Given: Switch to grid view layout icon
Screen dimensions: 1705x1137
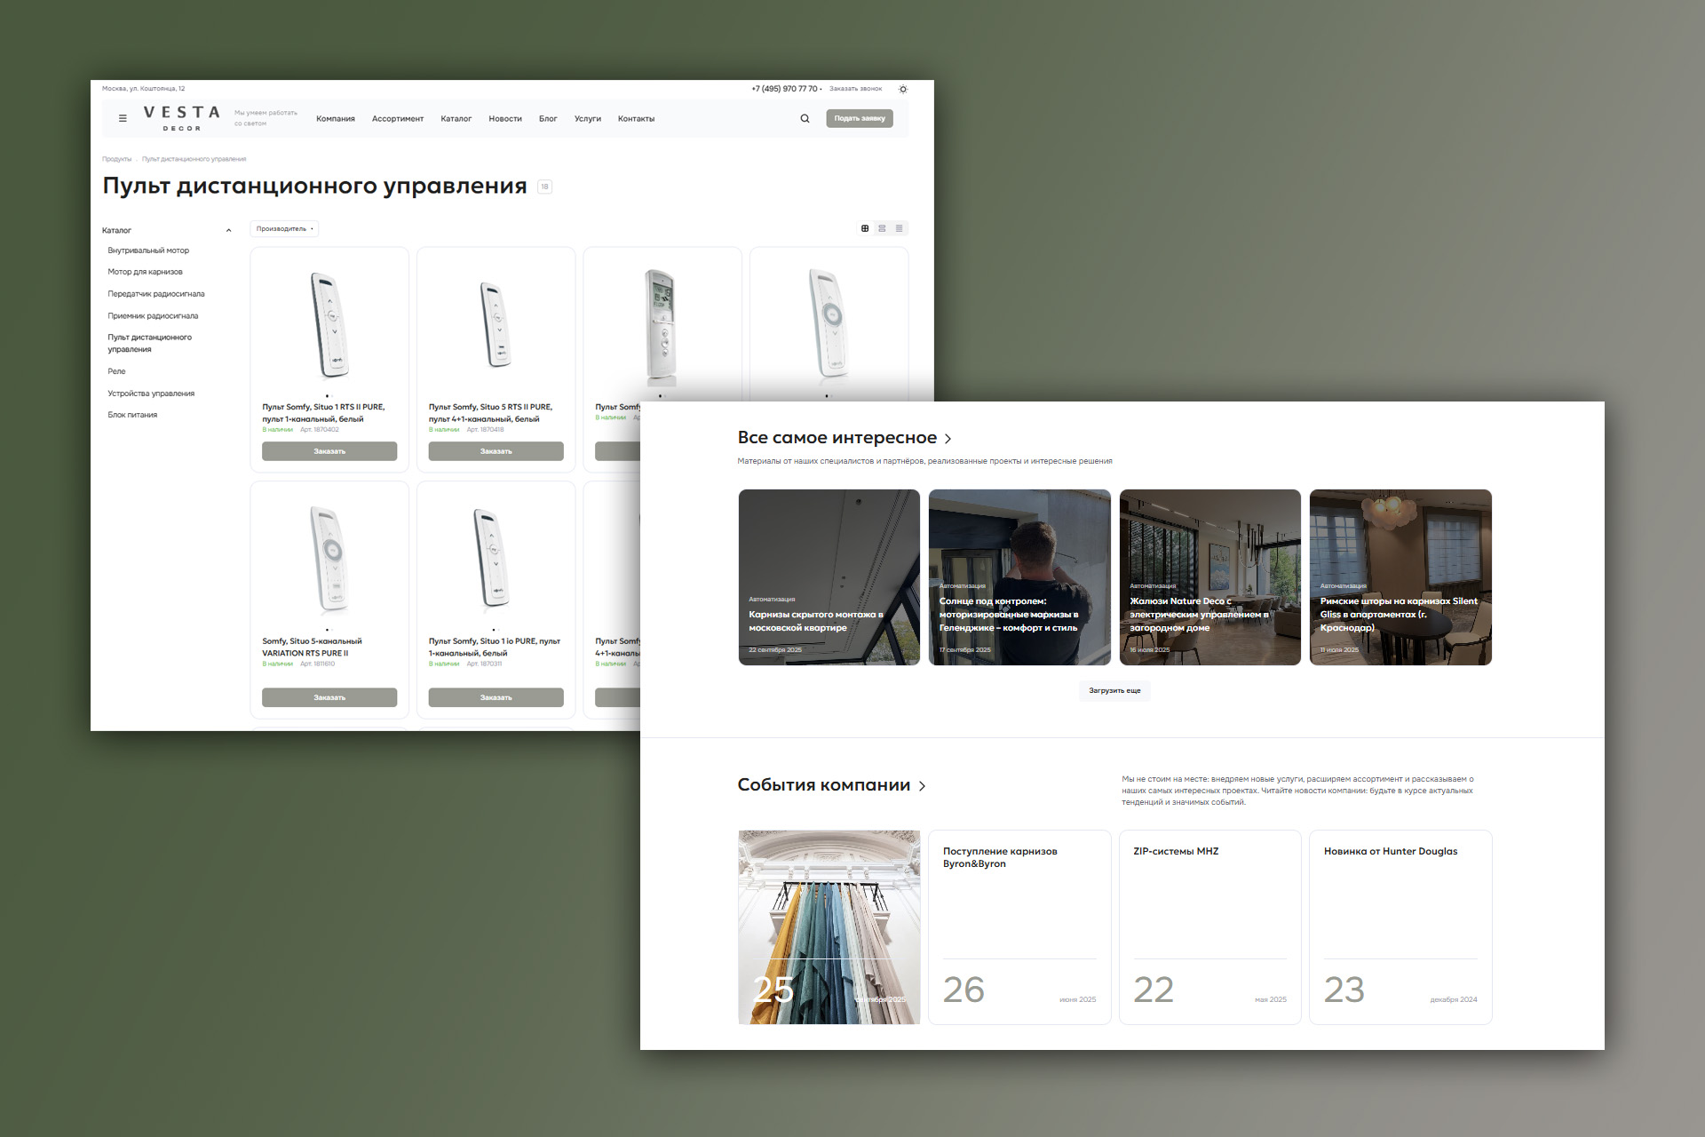Looking at the screenshot, I should (865, 228).
